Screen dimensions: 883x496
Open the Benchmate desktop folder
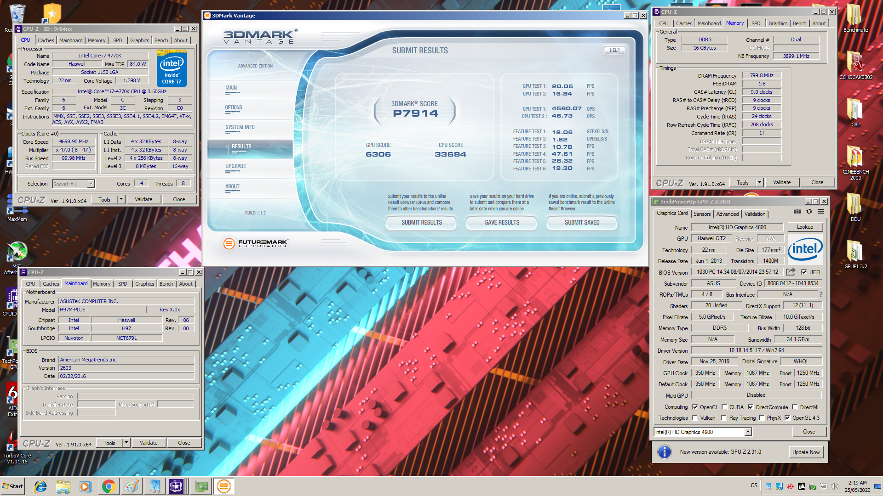855,18
